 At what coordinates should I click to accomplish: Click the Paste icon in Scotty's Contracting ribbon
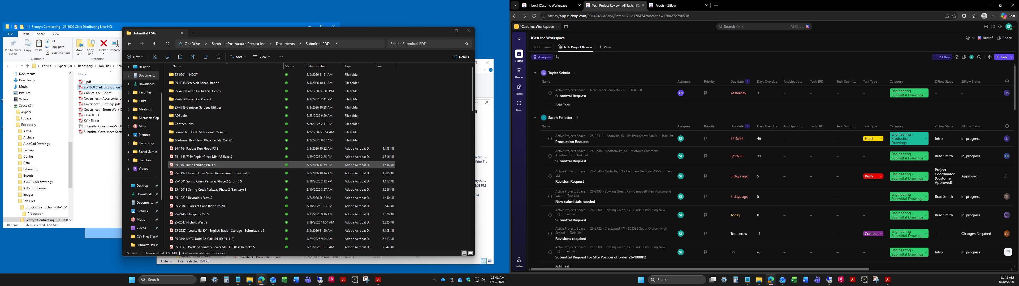point(39,46)
